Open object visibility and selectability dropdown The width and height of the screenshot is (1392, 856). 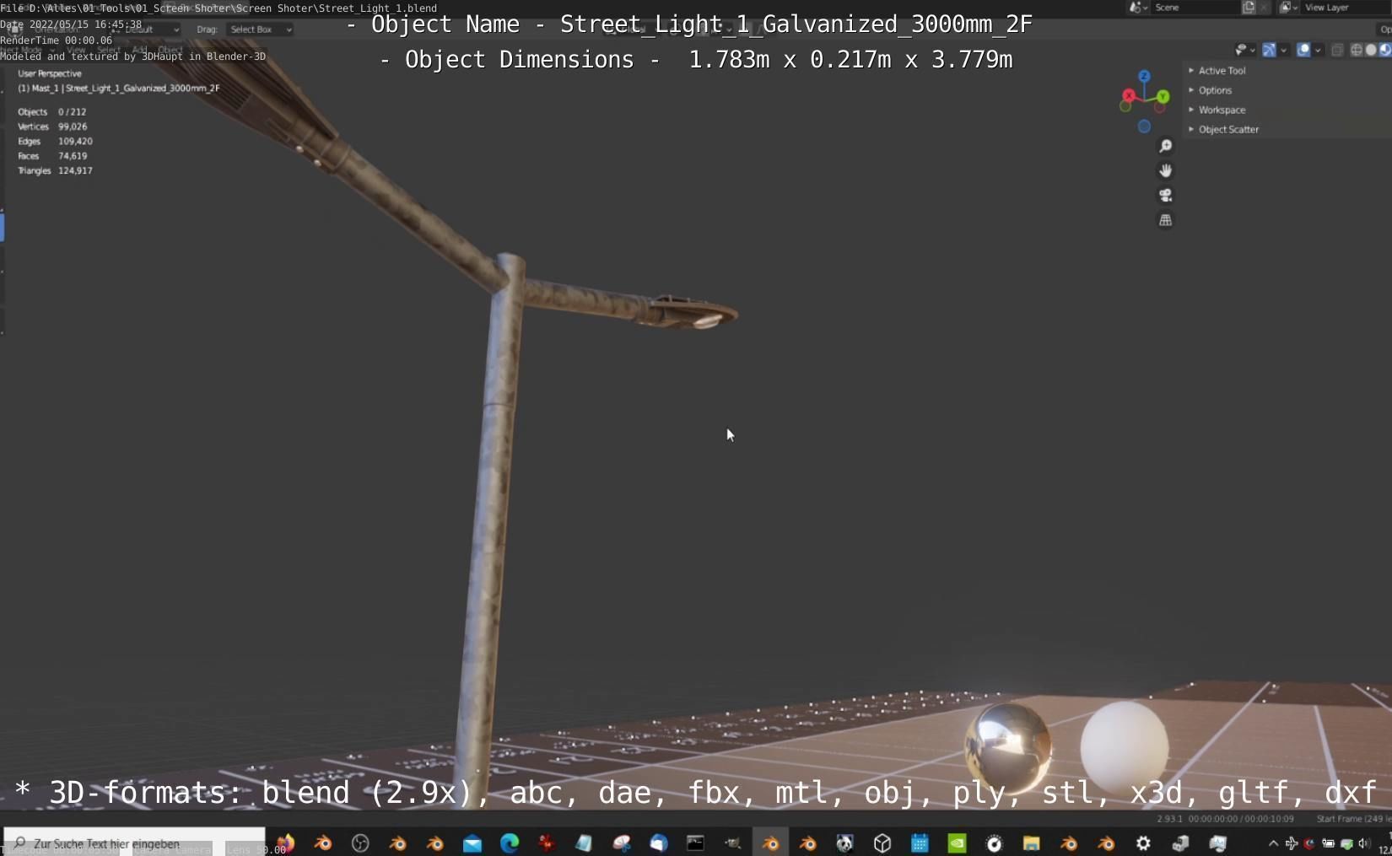(x=1245, y=50)
